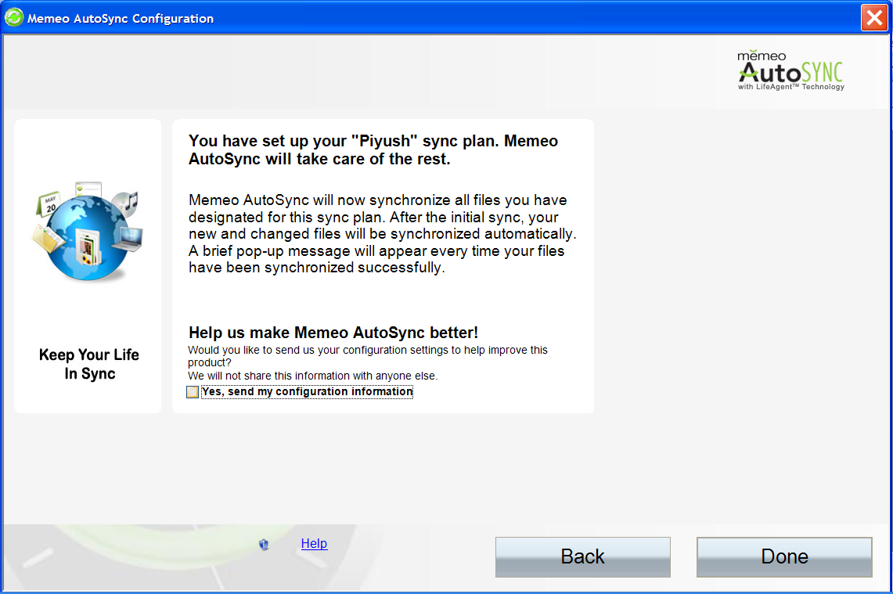Click the globe sync illustration
Viewport: 893px width, 594px height.
tap(88, 231)
